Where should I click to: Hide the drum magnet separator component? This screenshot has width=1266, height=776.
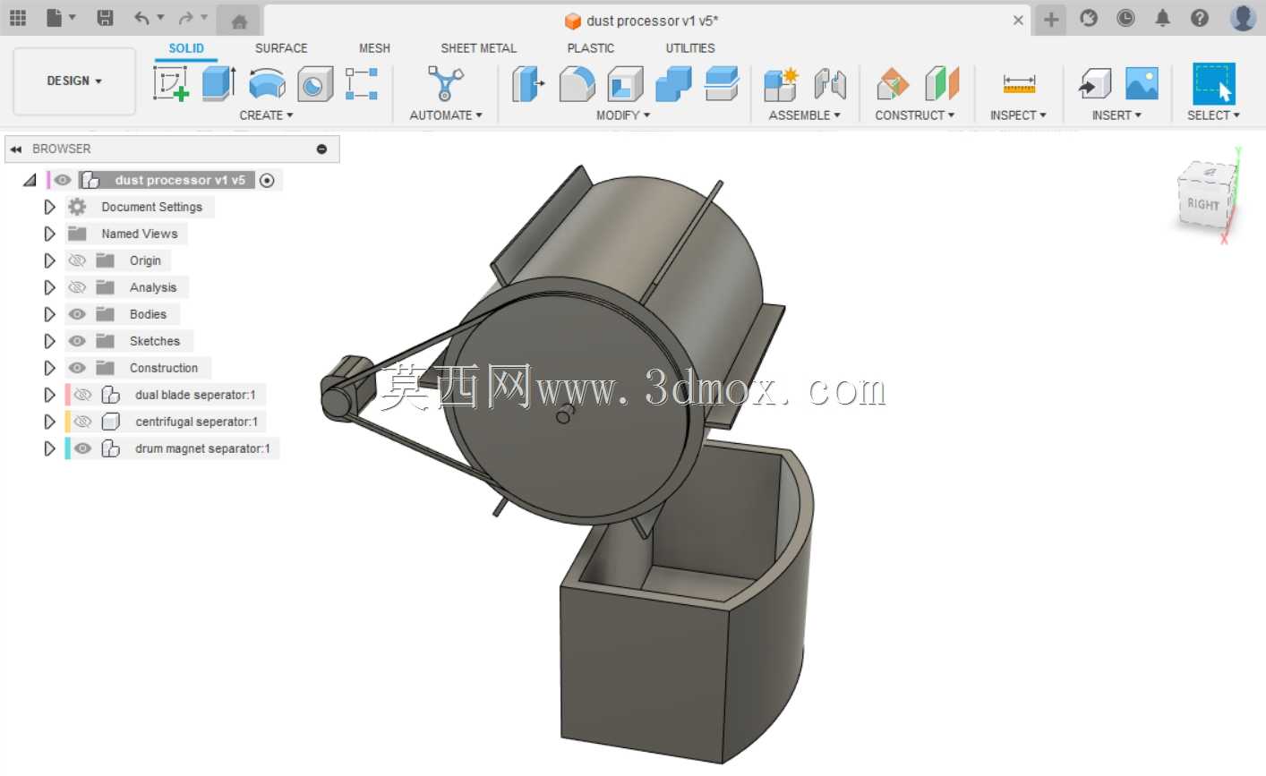[x=83, y=448]
